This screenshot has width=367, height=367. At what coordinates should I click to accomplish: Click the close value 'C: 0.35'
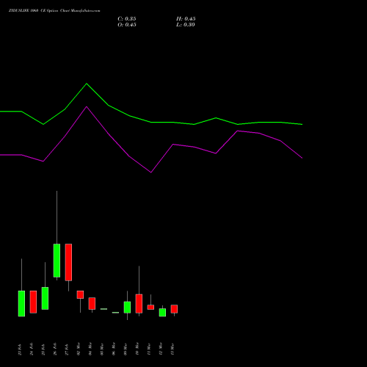127,19
